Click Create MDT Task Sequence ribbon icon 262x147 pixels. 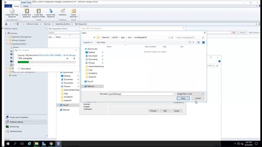(x=12, y=13)
